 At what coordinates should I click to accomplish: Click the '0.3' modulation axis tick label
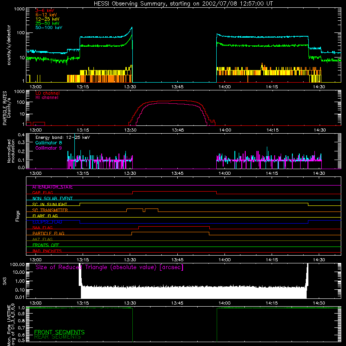coord(21,142)
